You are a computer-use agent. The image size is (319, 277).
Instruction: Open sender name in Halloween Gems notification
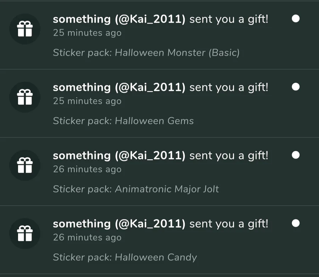119,87
